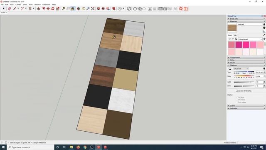Expand the Styles panel
Image resolution: width=266 pixels, height=150 pixels.
tap(246, 60)
